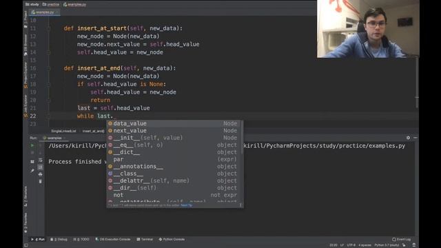The image size is (441, 248).
Task: Open the Project tool window on the left sidebar
Action: 25,19
